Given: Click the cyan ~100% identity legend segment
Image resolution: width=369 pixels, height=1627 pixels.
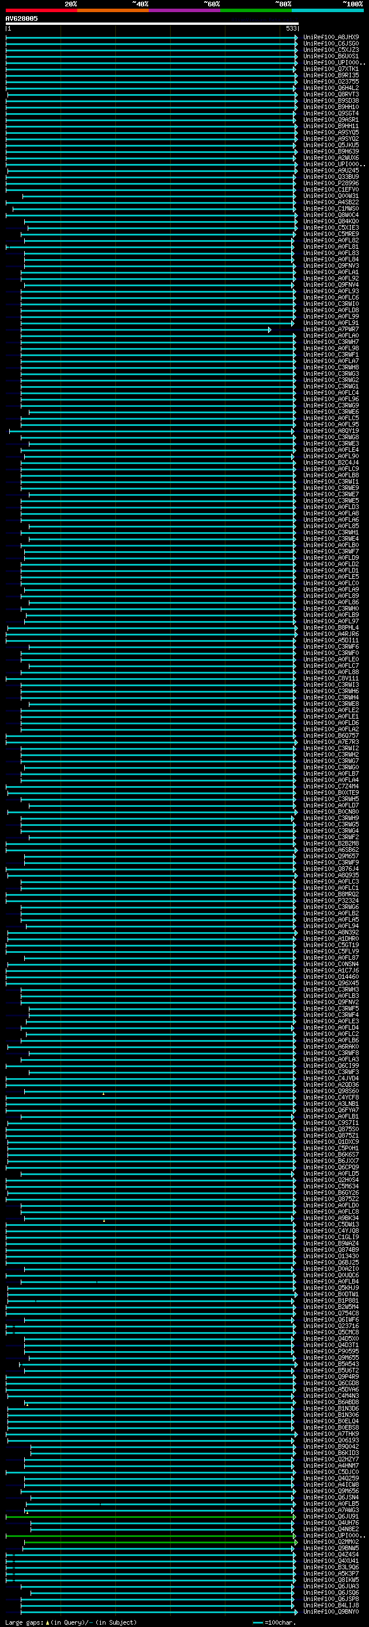Looking at the screenshot, I should point(327,10).
